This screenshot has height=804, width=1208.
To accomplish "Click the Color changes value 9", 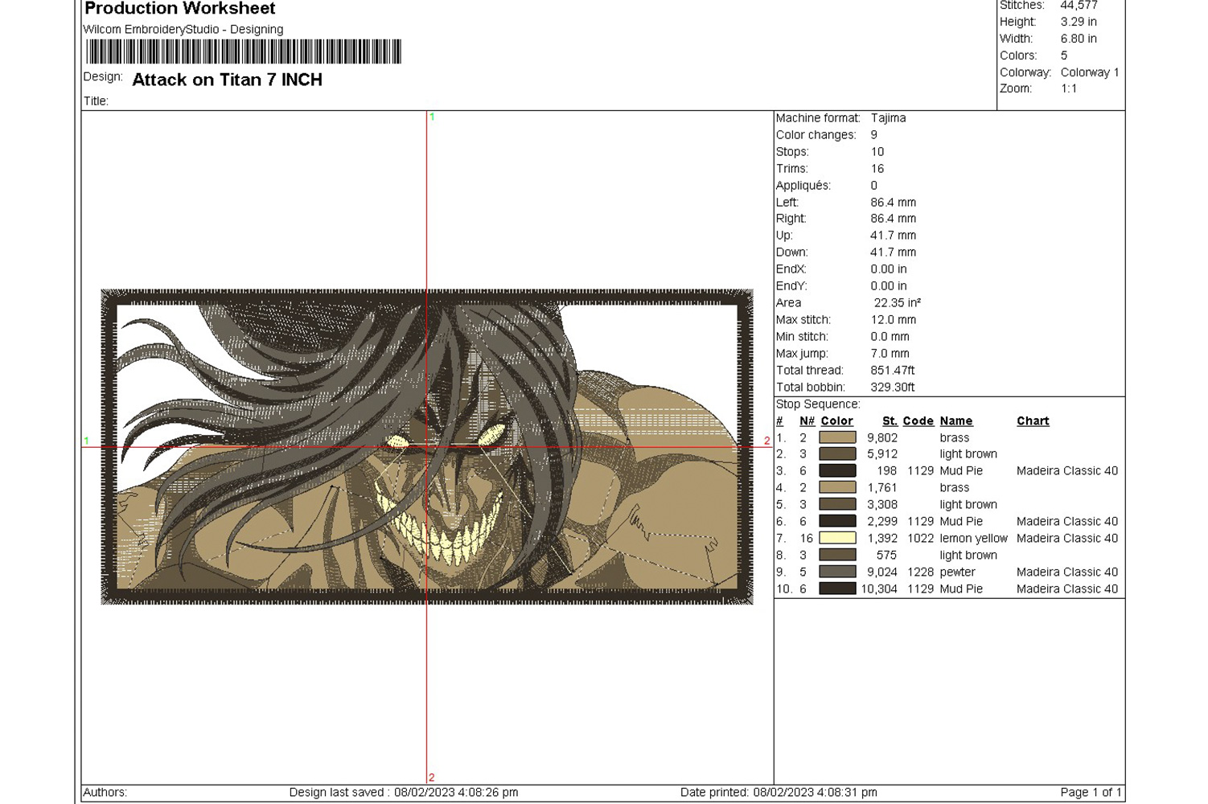I will (x=874, y=135).
